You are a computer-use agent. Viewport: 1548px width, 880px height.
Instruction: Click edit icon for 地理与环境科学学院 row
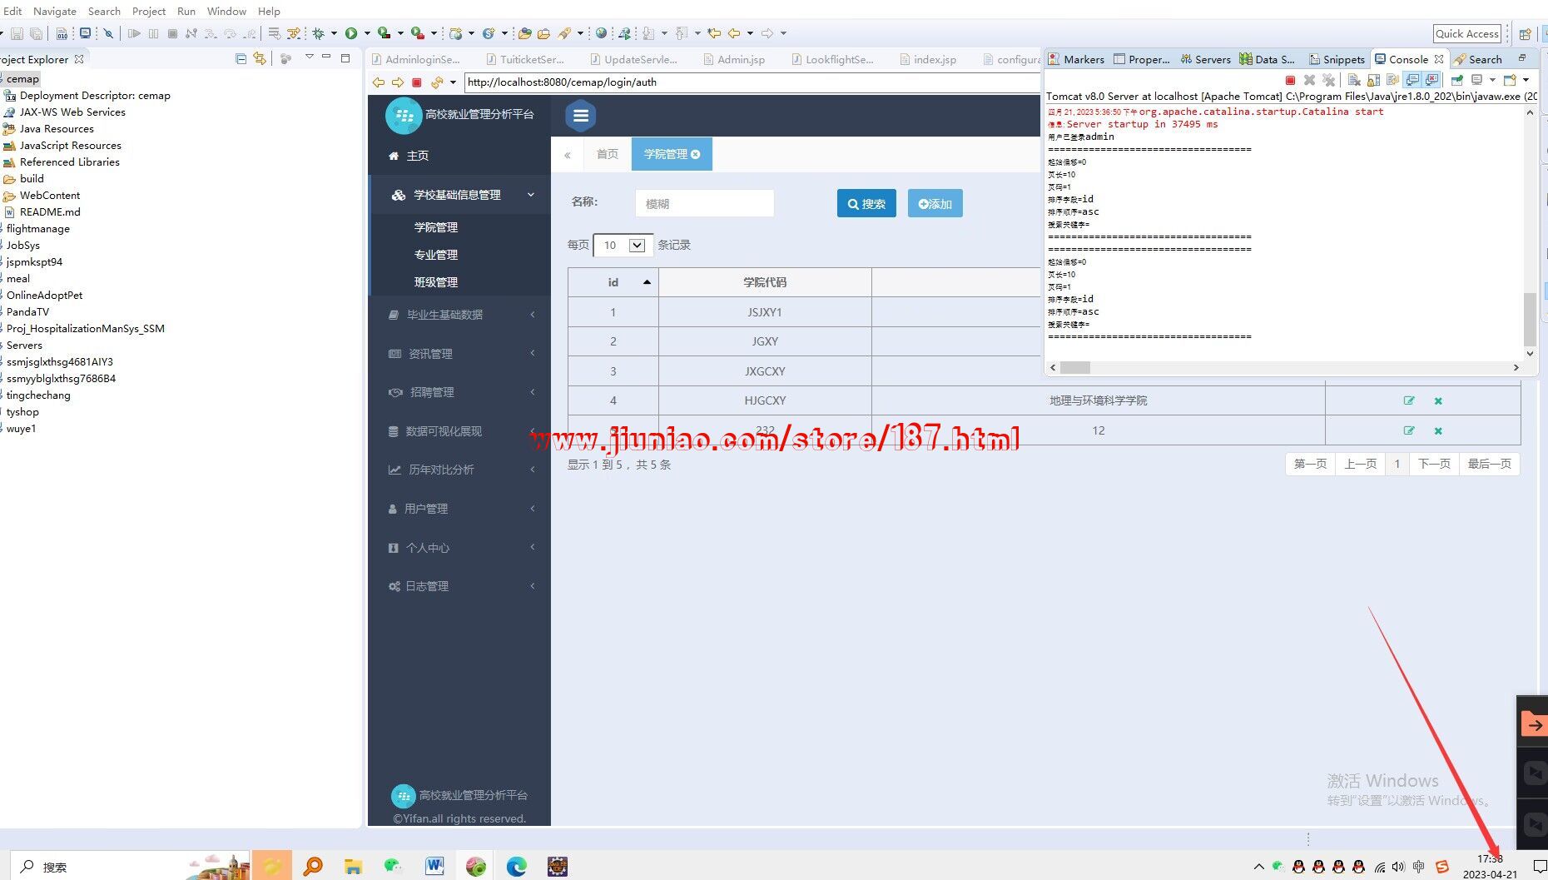coord(1409,400)
